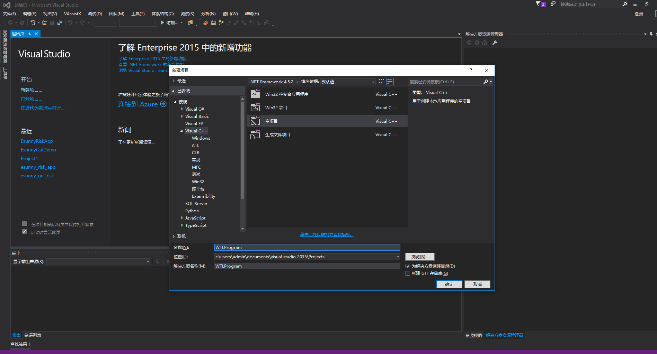Screen dimensions: 657x354
Task: Expand the Visual Basic tree node
Action: pyautogui.click(x=182, y=116)
